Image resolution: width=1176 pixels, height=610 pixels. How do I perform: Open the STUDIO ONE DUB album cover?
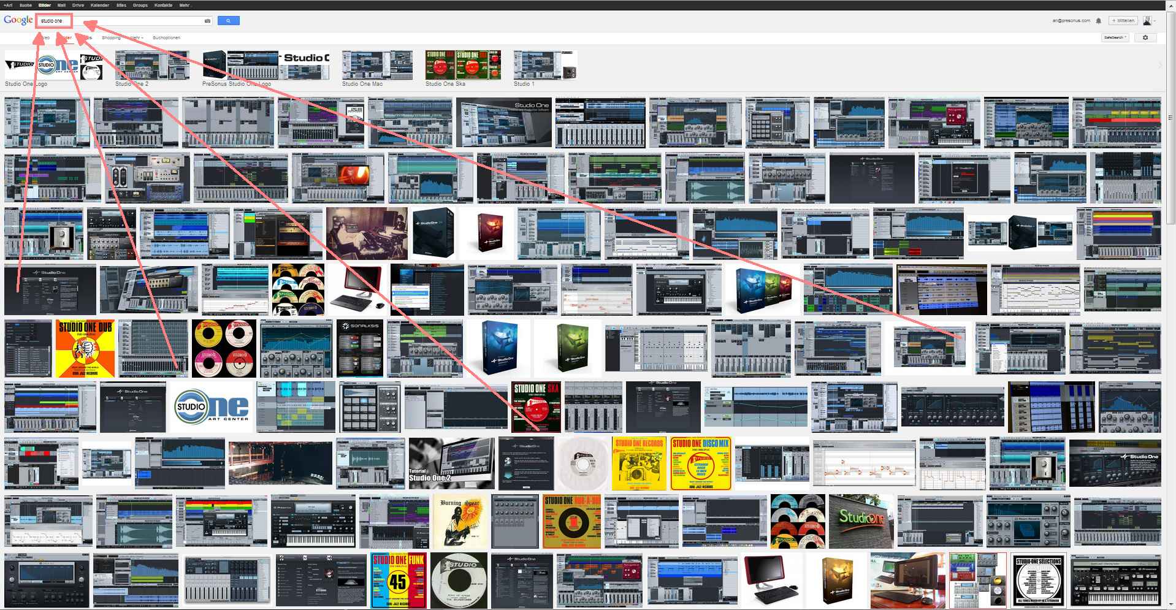pyautogui.click(x=85, y=348)
